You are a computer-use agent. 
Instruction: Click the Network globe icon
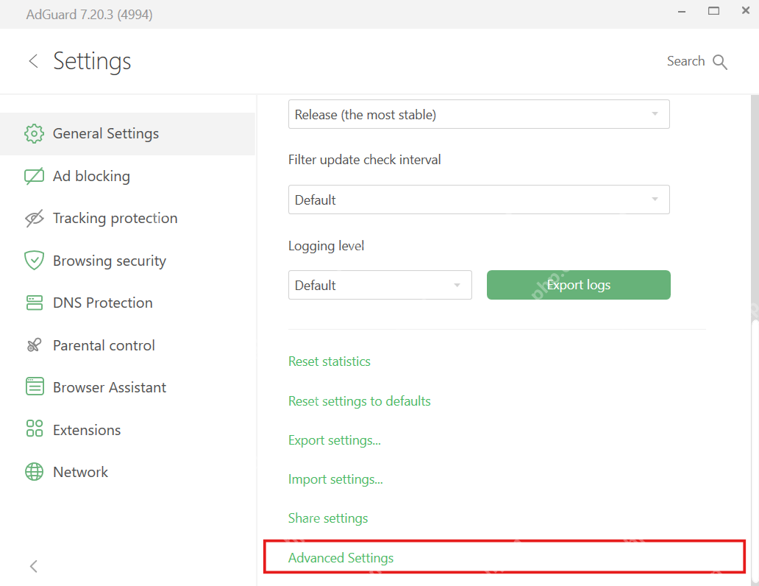point(34,472)
